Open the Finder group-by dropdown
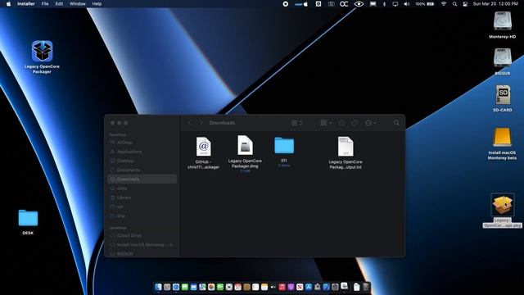The width and height of the screenshot is (524, 295). coord(326,123)
